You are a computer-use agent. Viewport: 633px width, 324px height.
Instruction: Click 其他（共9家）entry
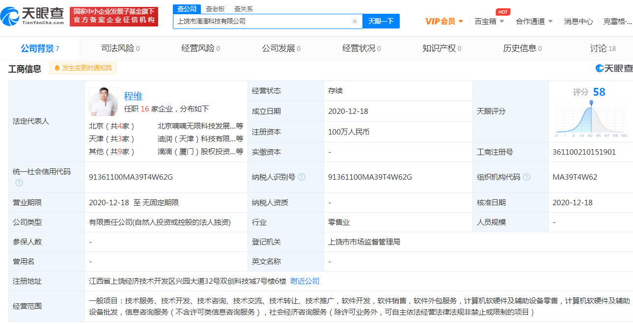111,151
